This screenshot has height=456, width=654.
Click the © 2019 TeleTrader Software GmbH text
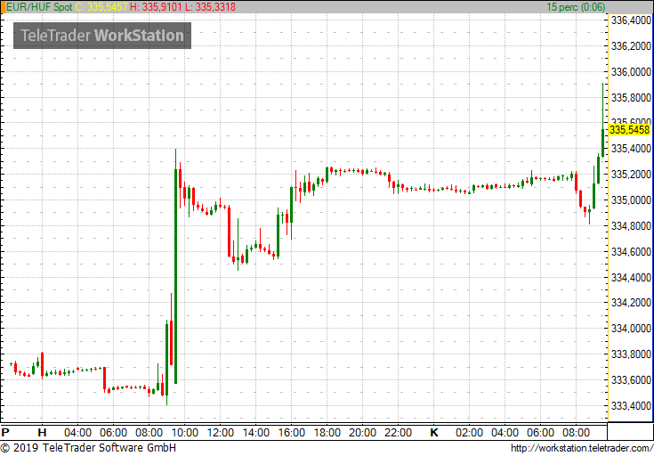click(x=88, y=448)
